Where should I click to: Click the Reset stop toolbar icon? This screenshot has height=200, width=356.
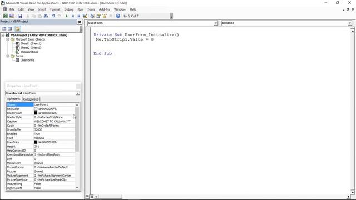coord(79,16)
